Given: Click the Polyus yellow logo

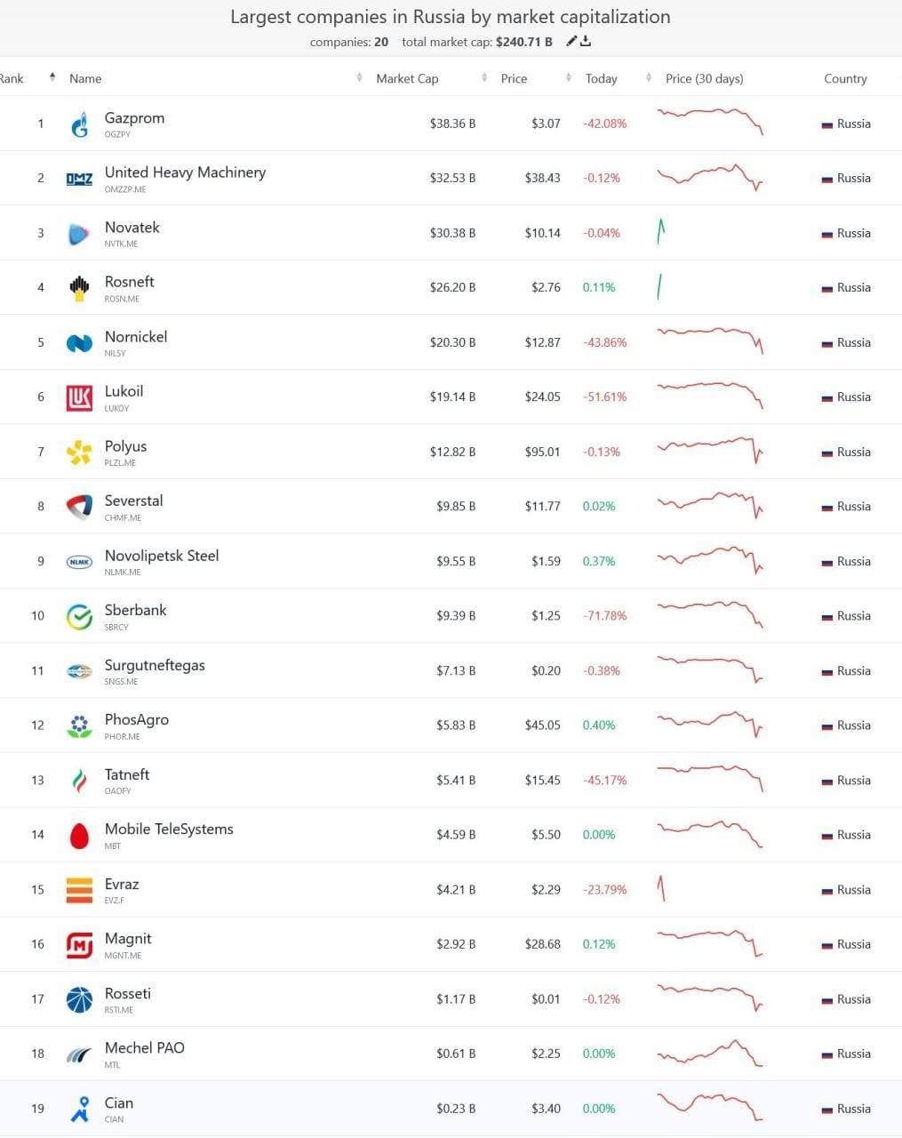Looking at the screenshot, I should pos(80,453).
